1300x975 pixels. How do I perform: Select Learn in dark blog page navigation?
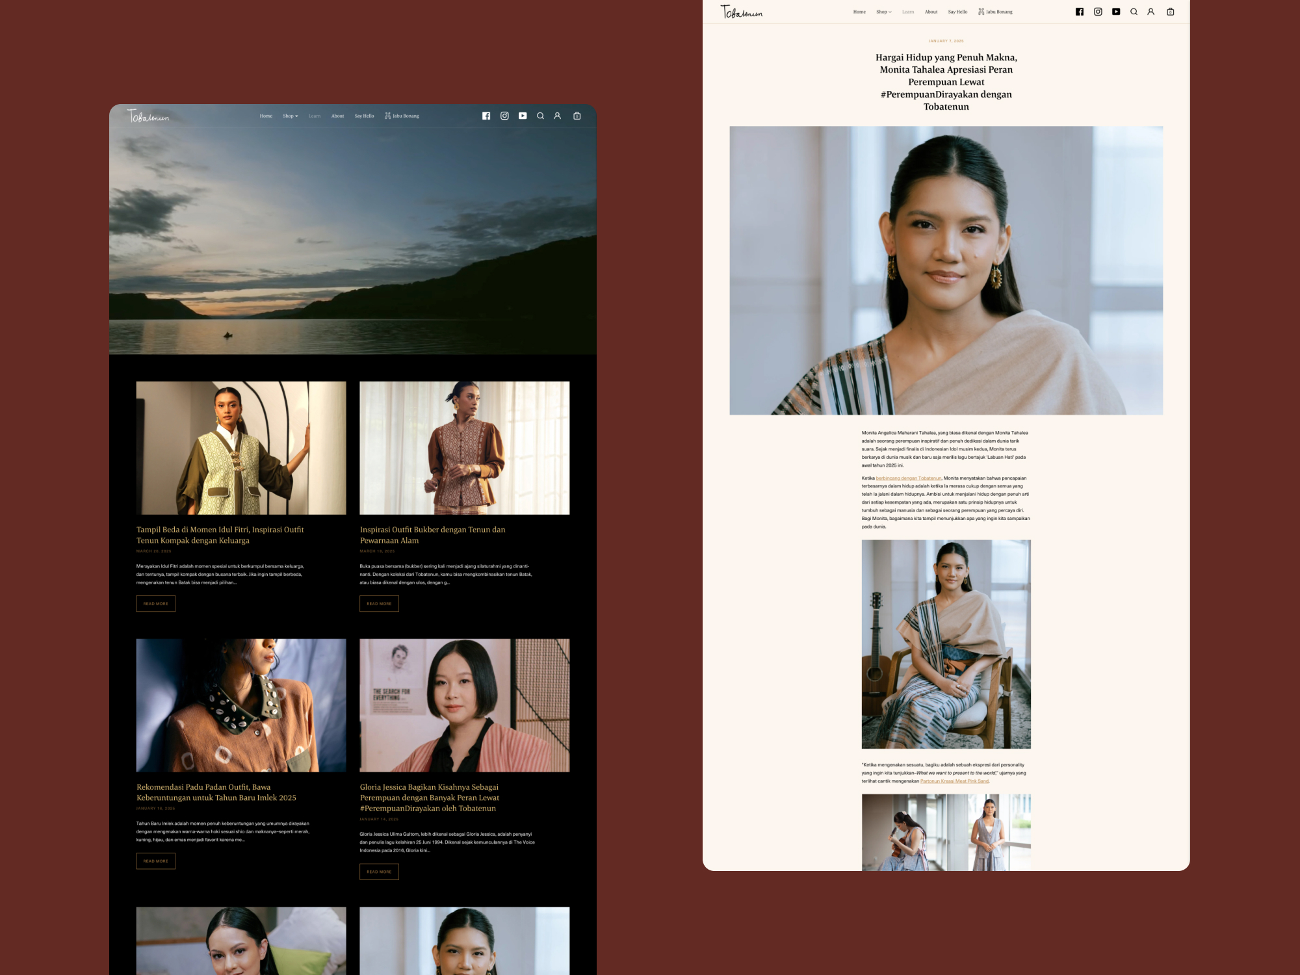click(x=315, y=116)
